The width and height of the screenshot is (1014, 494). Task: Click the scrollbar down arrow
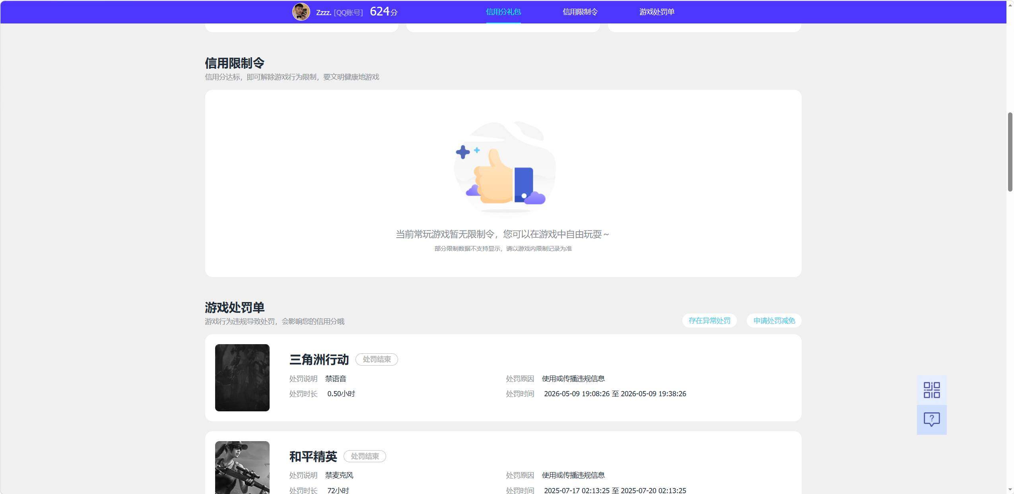(1010, 490)
